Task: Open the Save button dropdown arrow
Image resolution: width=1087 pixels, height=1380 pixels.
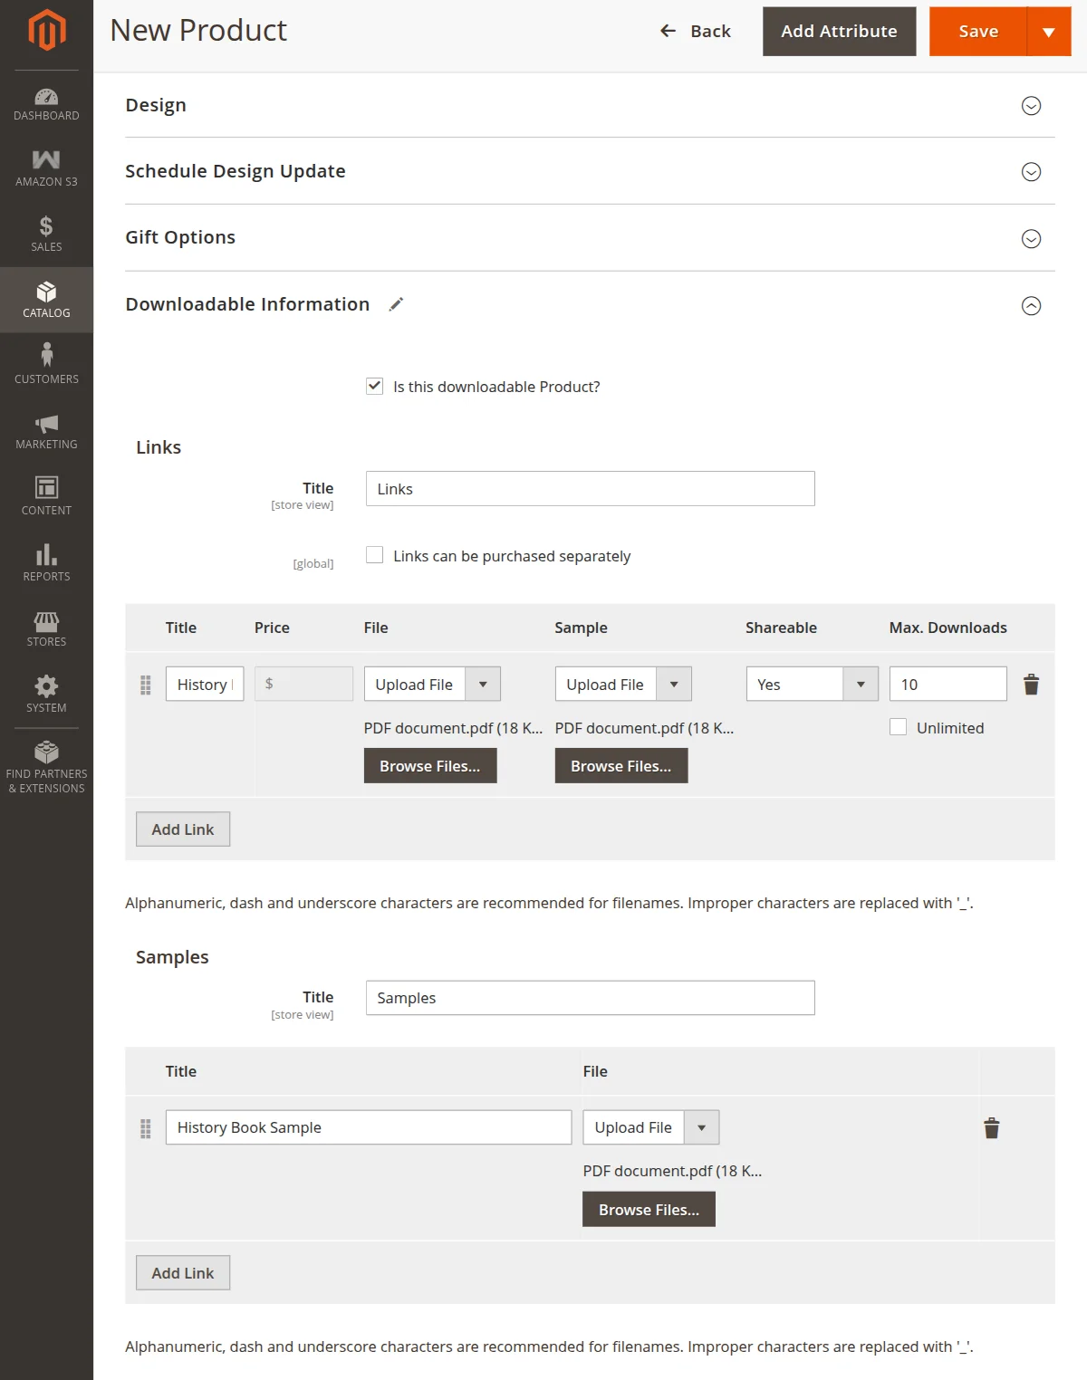Action: (1049, 32)
